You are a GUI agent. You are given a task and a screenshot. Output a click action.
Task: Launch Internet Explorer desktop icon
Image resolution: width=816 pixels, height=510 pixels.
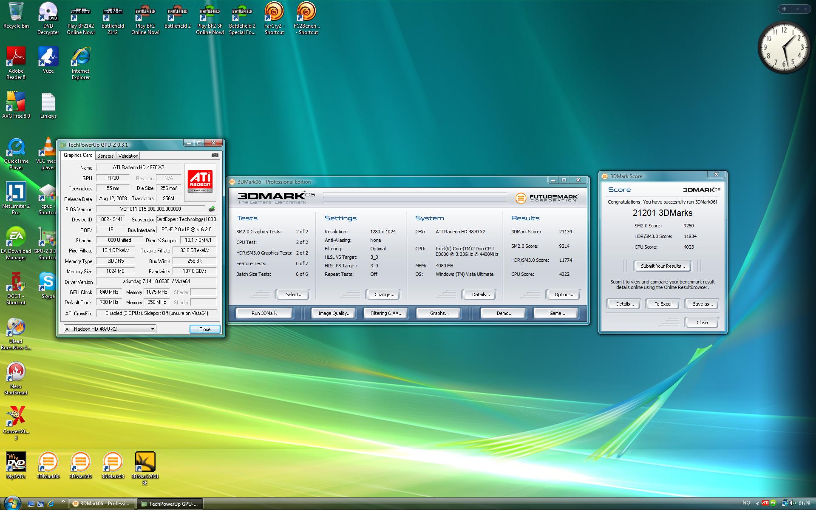(81, 63)
